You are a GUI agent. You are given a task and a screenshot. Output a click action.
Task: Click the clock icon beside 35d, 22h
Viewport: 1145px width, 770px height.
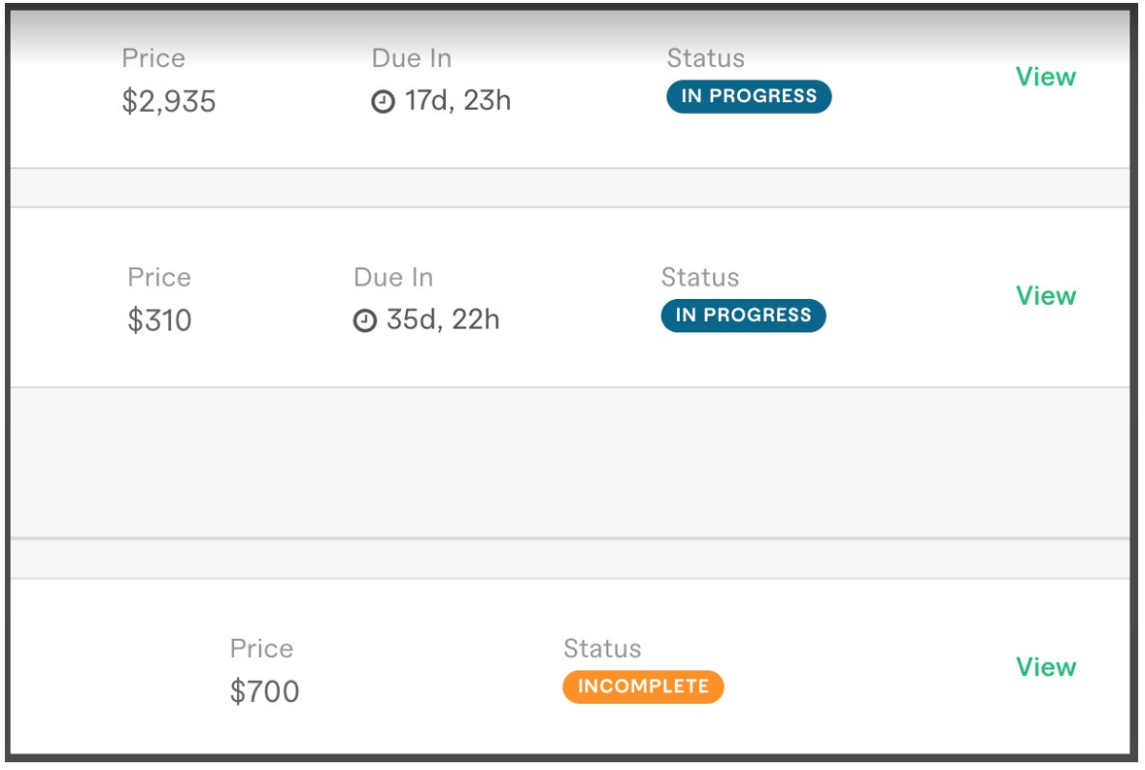click(x=364, y=321)
